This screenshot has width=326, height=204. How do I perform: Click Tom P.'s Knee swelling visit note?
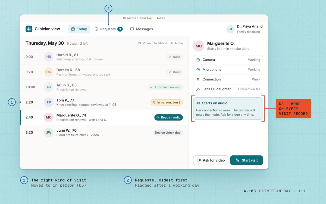[86, 105]
